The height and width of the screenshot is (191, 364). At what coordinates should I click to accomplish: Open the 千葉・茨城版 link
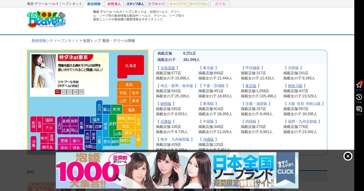pos(214,86)
